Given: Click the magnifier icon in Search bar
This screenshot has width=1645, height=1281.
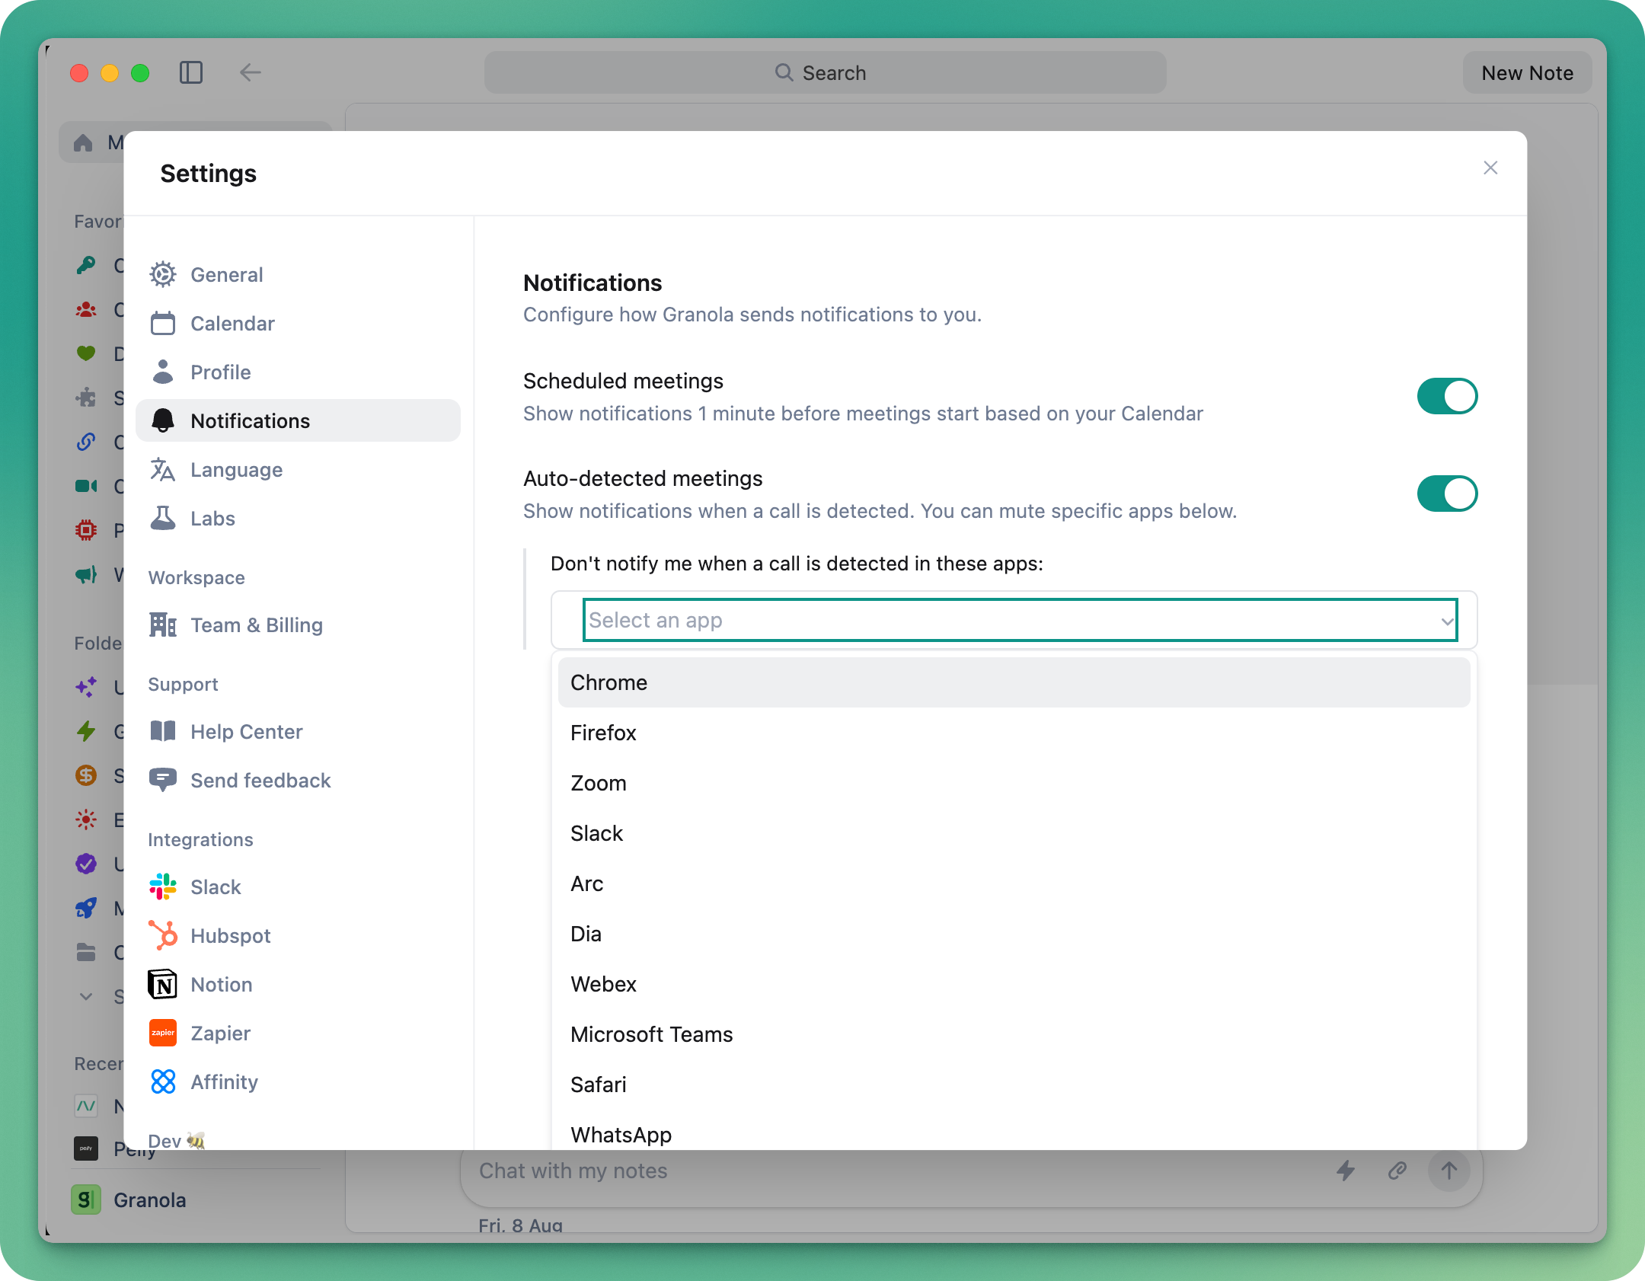Looking at the screenshot, I should point(784,72).
